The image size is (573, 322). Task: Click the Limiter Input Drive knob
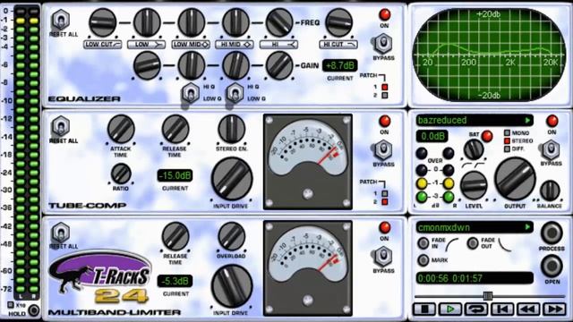coord(232,286)
